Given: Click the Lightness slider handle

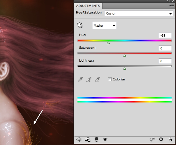Looking at the screenshot, I should click(125, 69).
